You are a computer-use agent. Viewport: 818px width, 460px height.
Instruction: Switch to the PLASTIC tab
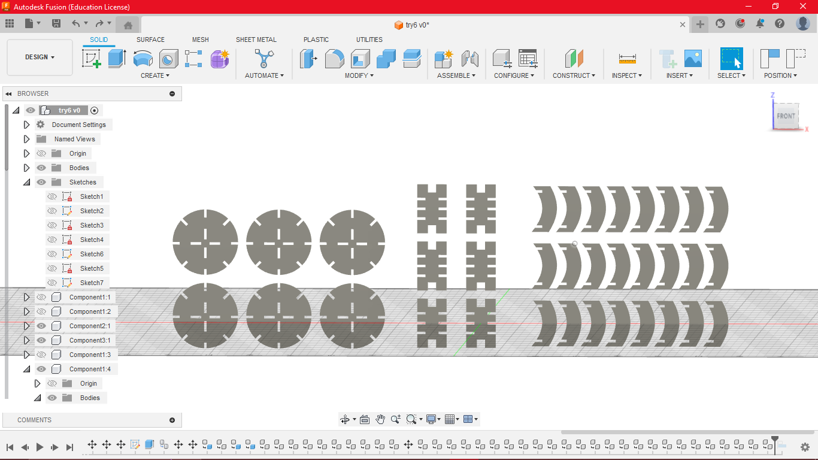tap(316, 40)
